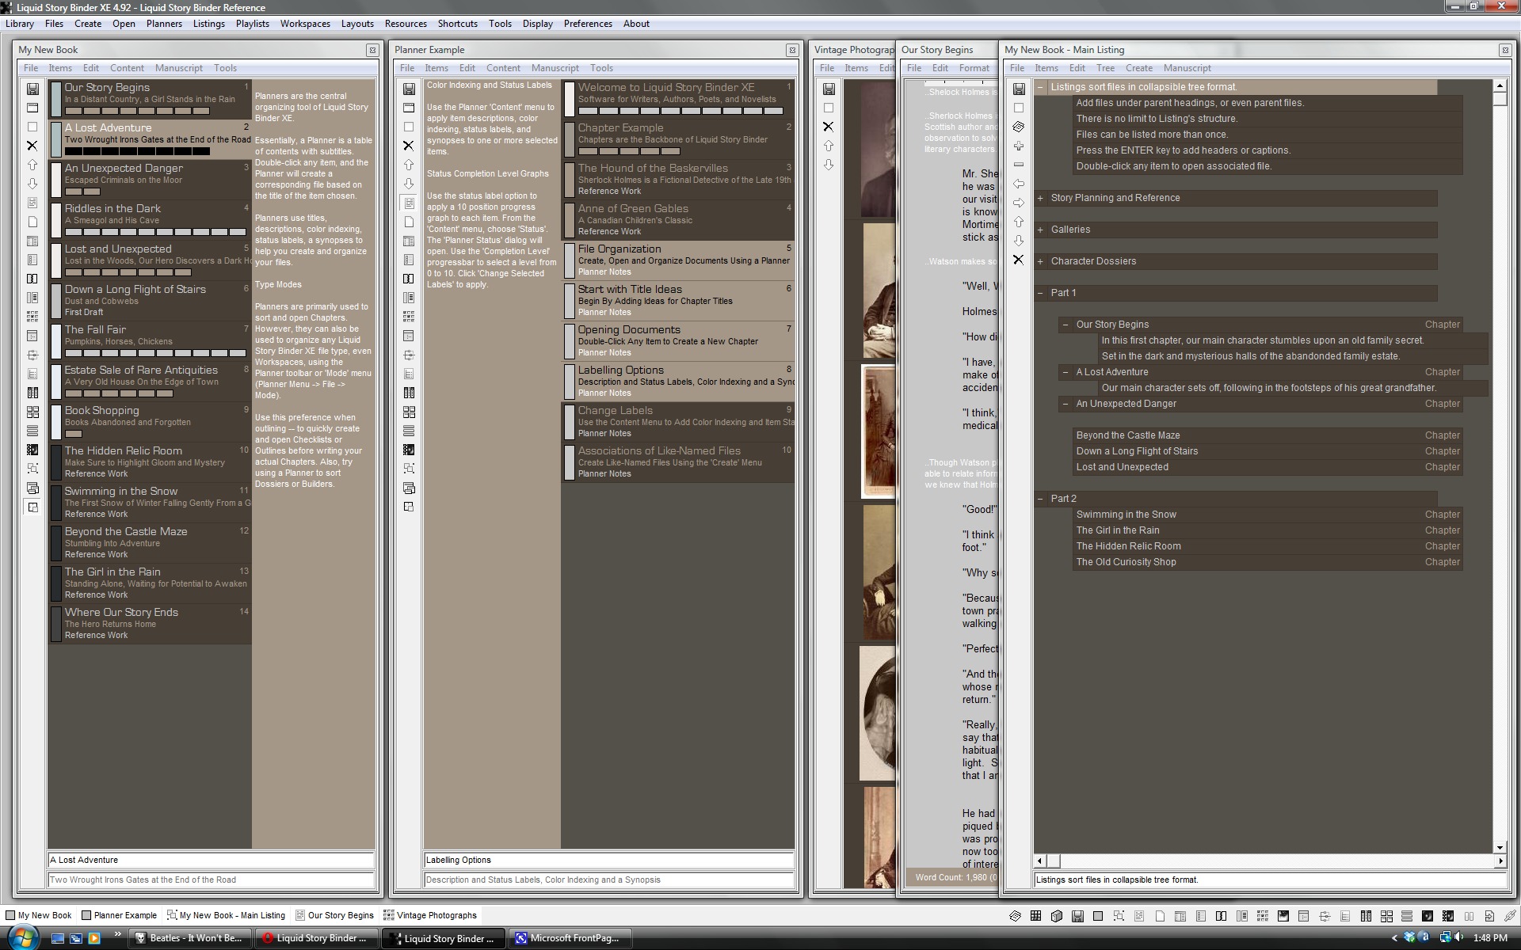Expand the Story Planning and Reference heading
Screen dimensions: 1521x950
[x=1040, y=198]
